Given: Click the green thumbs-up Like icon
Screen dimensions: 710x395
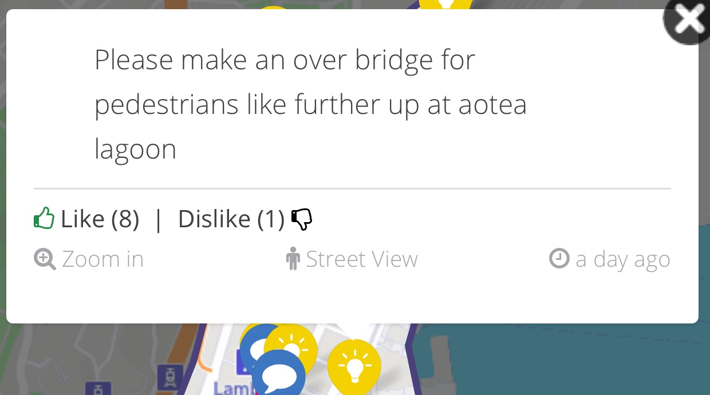Looking at the screenshot, I should 44,219.
